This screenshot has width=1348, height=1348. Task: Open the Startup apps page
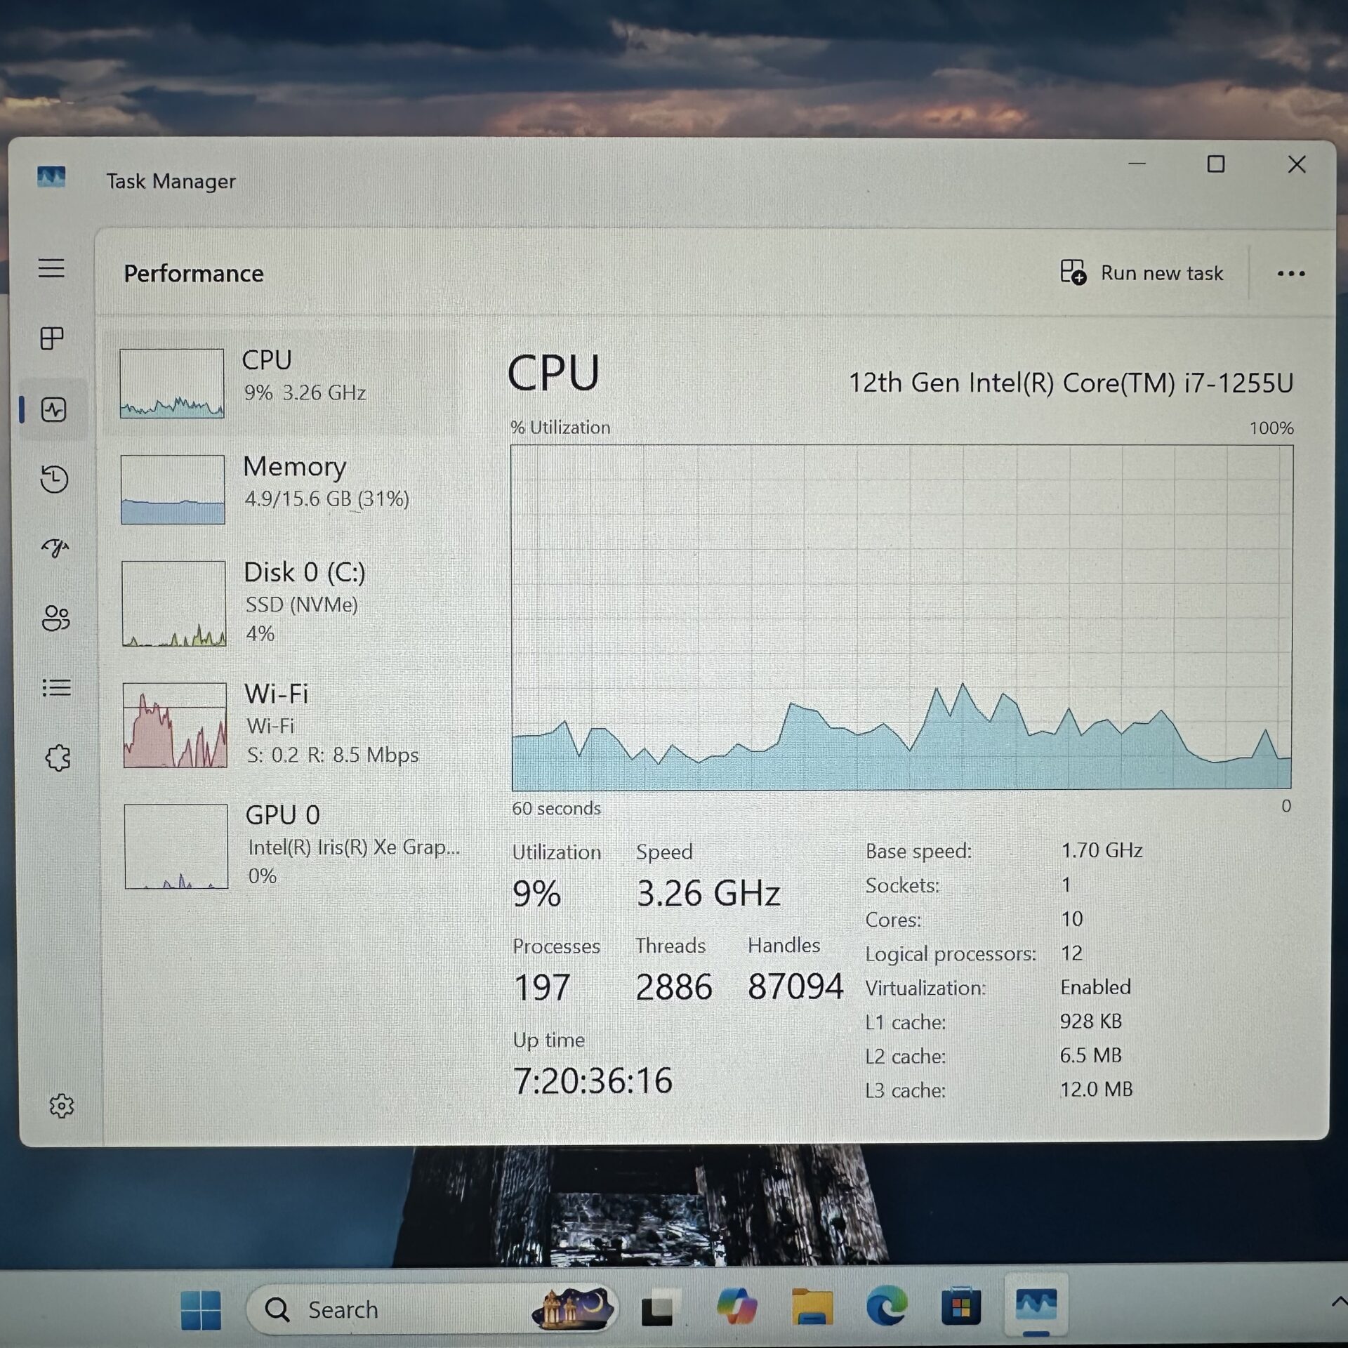(55, 547)
